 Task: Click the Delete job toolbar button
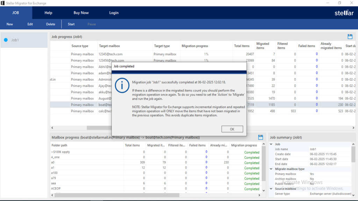[51, 24]
